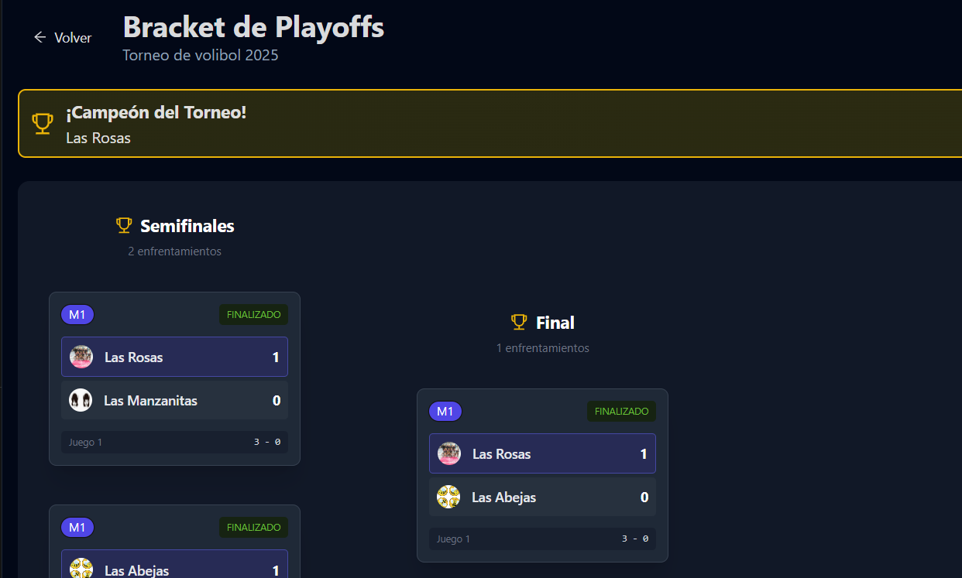Select the Las Manzanitas team row

(x=174, y=400)
